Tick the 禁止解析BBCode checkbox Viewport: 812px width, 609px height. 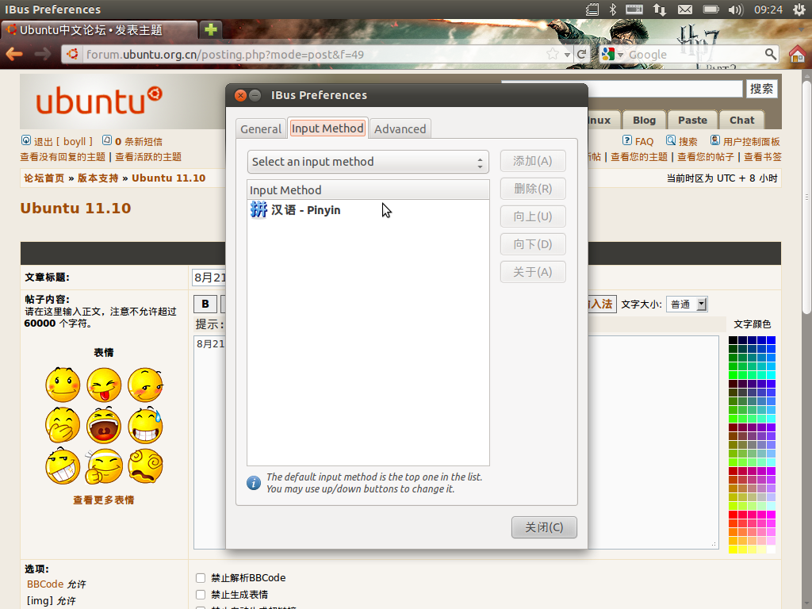tap(201, 578)
